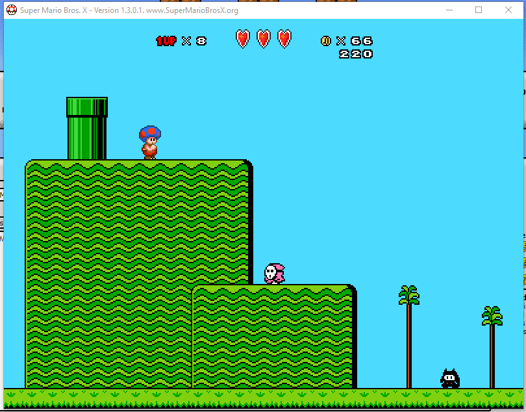
Task: Click the lower green hill under Shy Guy
Action: 274,337
